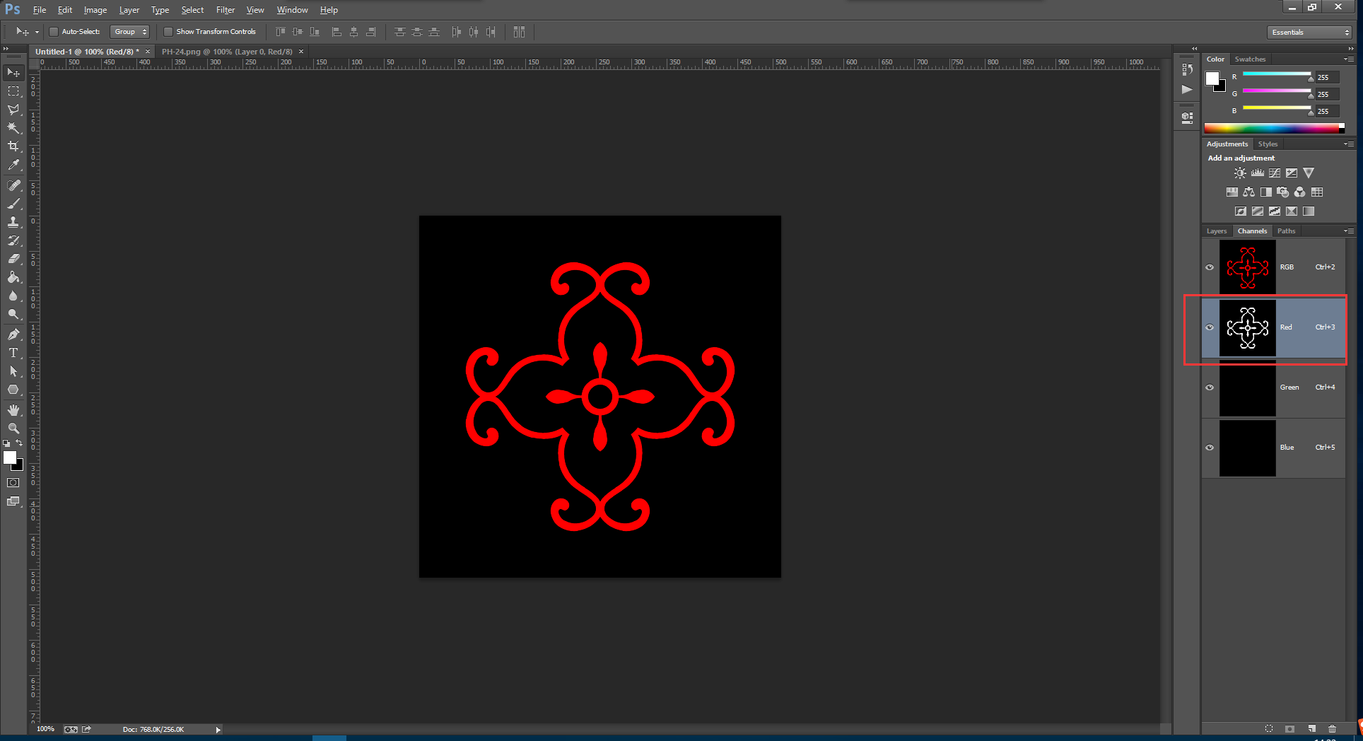Load channel as selection
The height and width of the screenshot is (741, 1363).
click(x=1269, y=729)
